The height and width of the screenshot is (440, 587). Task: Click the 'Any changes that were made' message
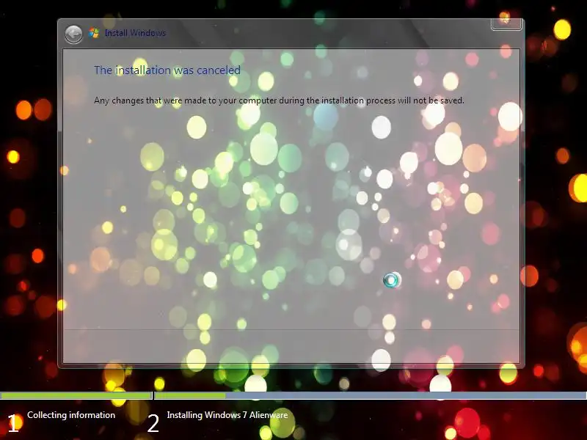[x=279, y=100]
